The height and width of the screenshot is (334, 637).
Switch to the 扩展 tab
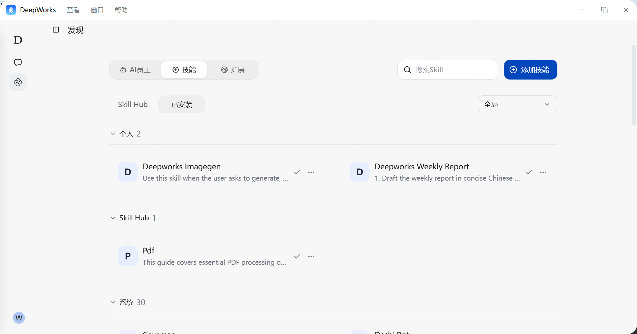point(233,70)
